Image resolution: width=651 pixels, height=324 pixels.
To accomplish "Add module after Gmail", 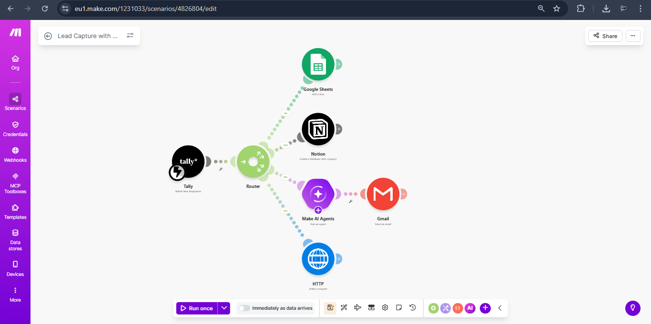I will (x=404, y=194).
